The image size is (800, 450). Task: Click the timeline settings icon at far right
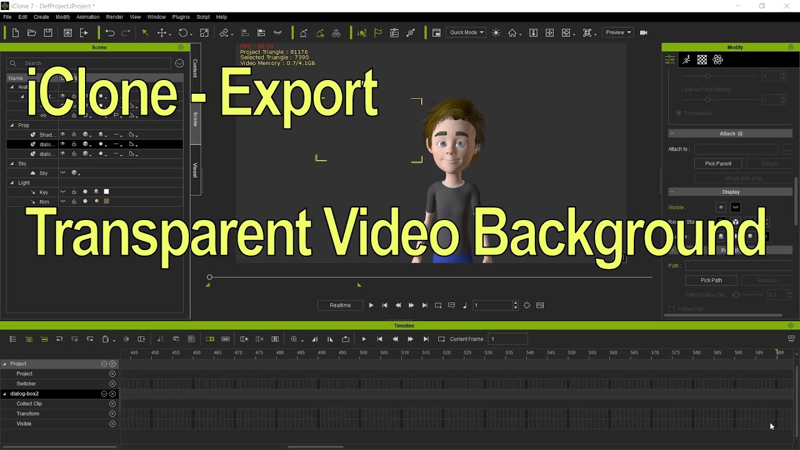(x=791, y=339)
